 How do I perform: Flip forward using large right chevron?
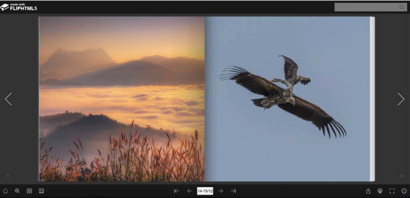click(401, 99)
